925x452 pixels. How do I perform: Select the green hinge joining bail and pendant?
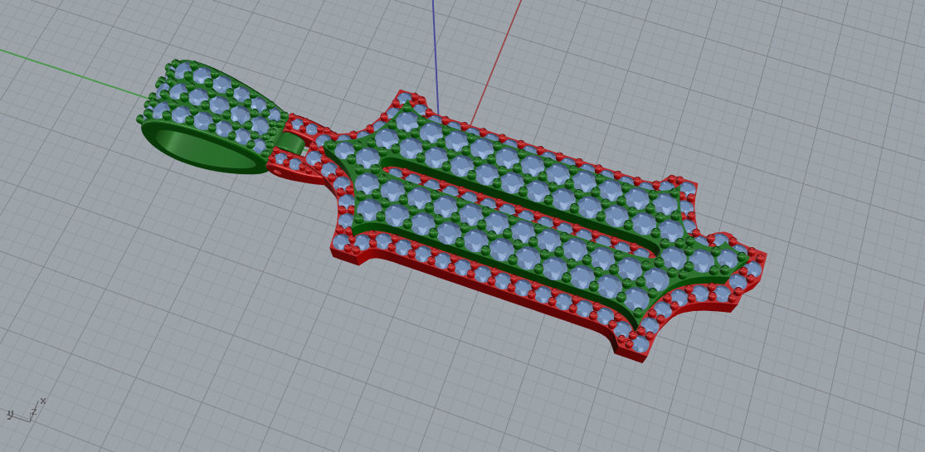pos(291,143)
